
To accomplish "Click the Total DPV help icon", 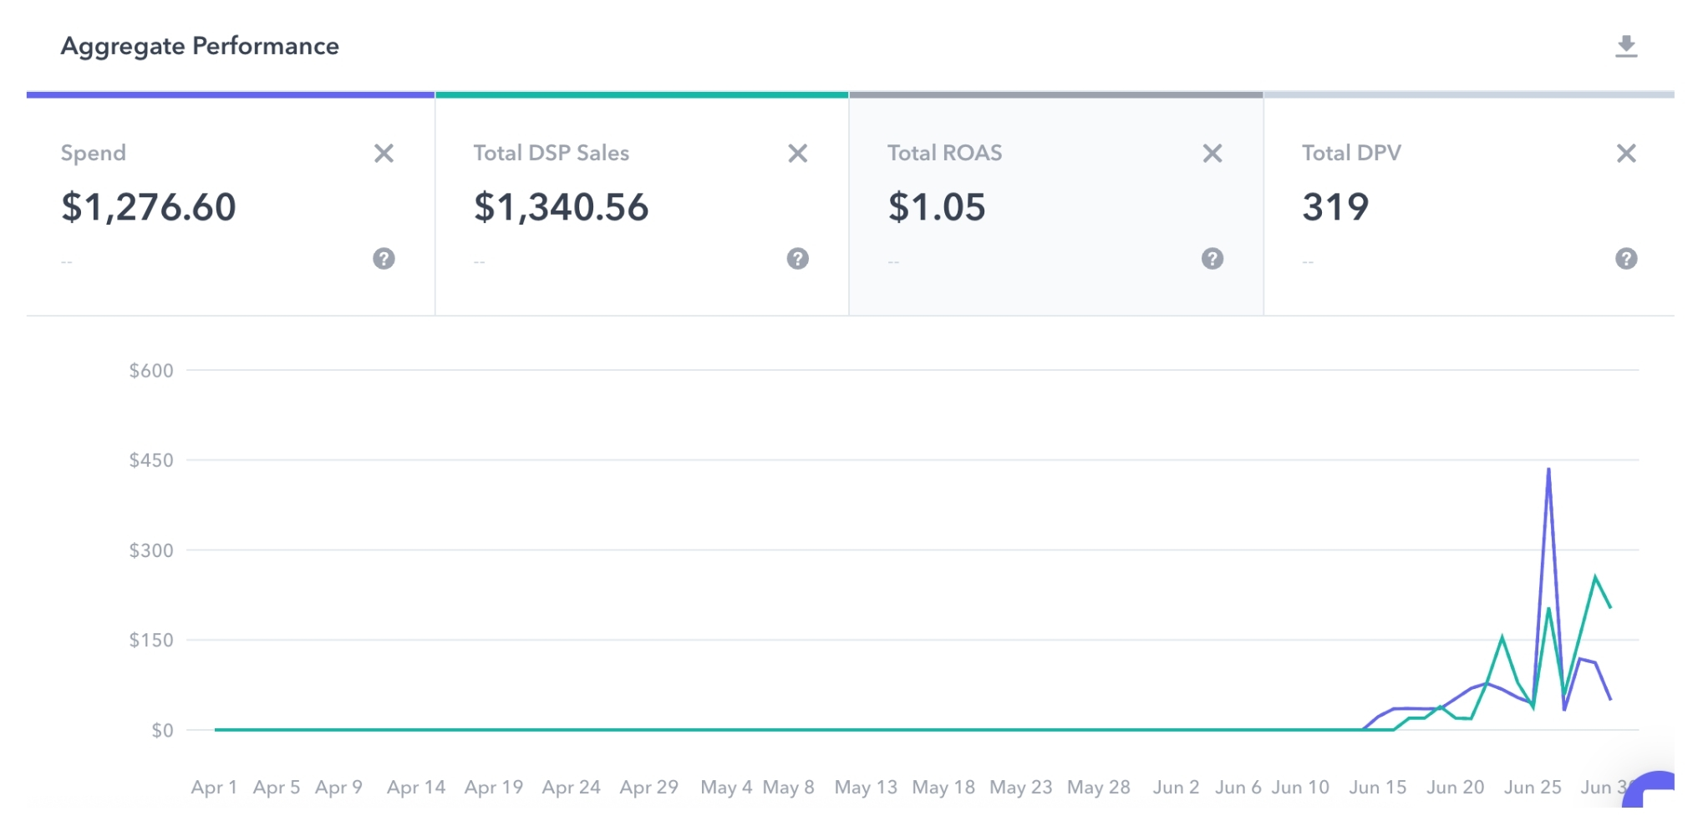I will [1625, 259].
